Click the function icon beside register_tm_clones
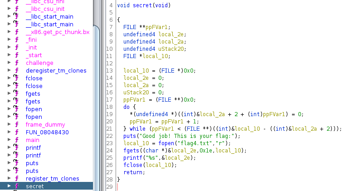Image resolution: width=355 pixels, height=191 pixels. 17,178
